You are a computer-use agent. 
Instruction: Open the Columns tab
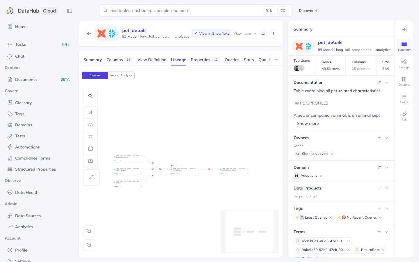120,60
